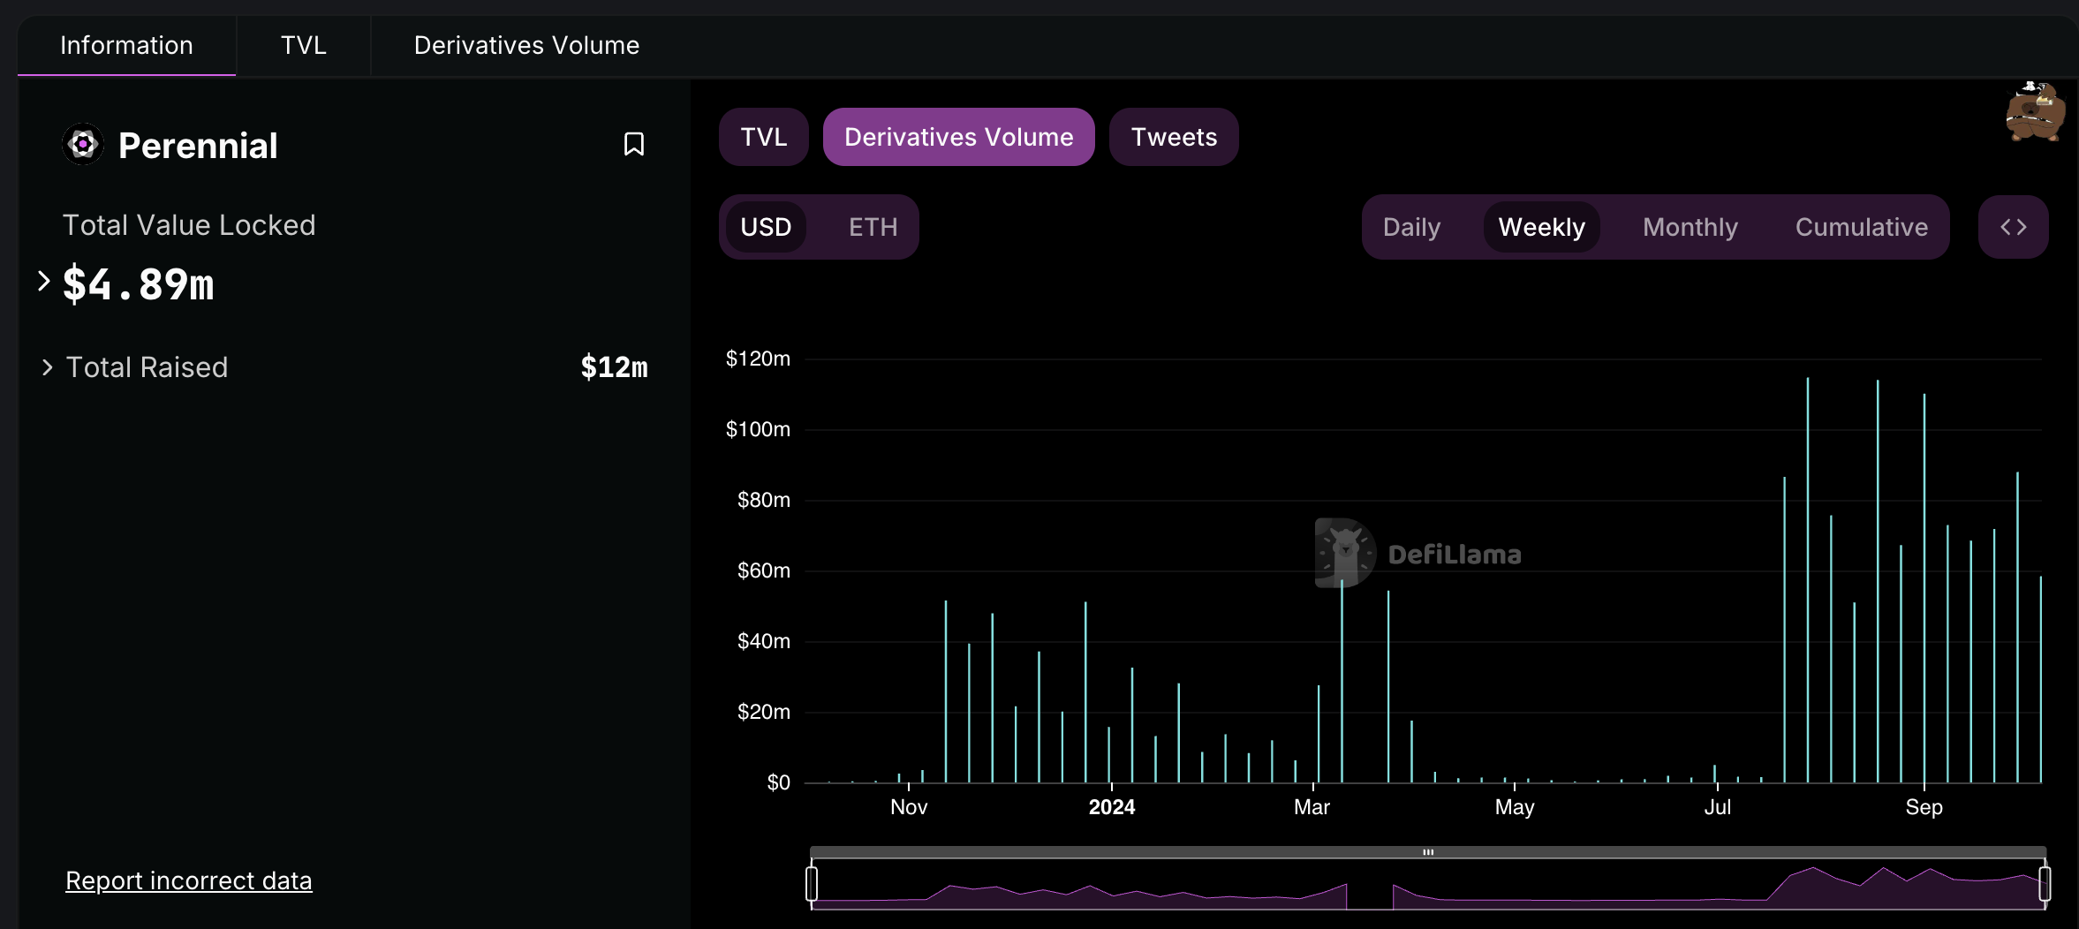Click the Mar x-axis label
Viewport: 2079px width, 929px height.
point(1312,807)
